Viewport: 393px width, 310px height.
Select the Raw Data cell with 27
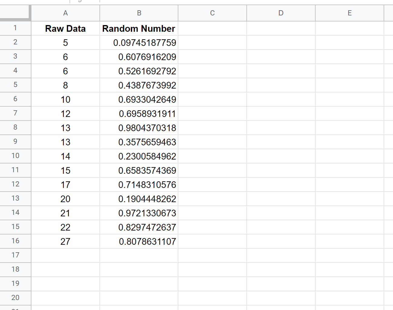click(x=65, y=242)
